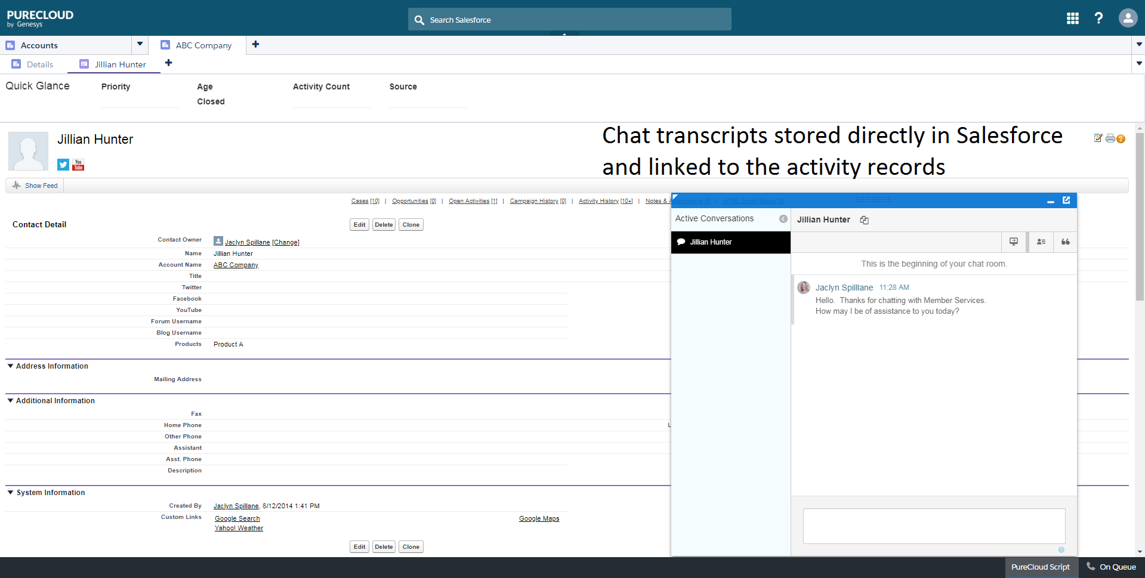Viewport: 1145px width, 578px height.
Task: Collapse the Additional Information section
Action: [10, 401]
